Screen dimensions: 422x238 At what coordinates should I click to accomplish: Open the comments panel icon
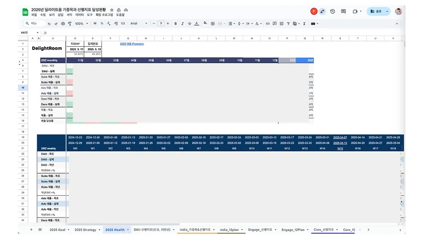(x=343, y=11)
